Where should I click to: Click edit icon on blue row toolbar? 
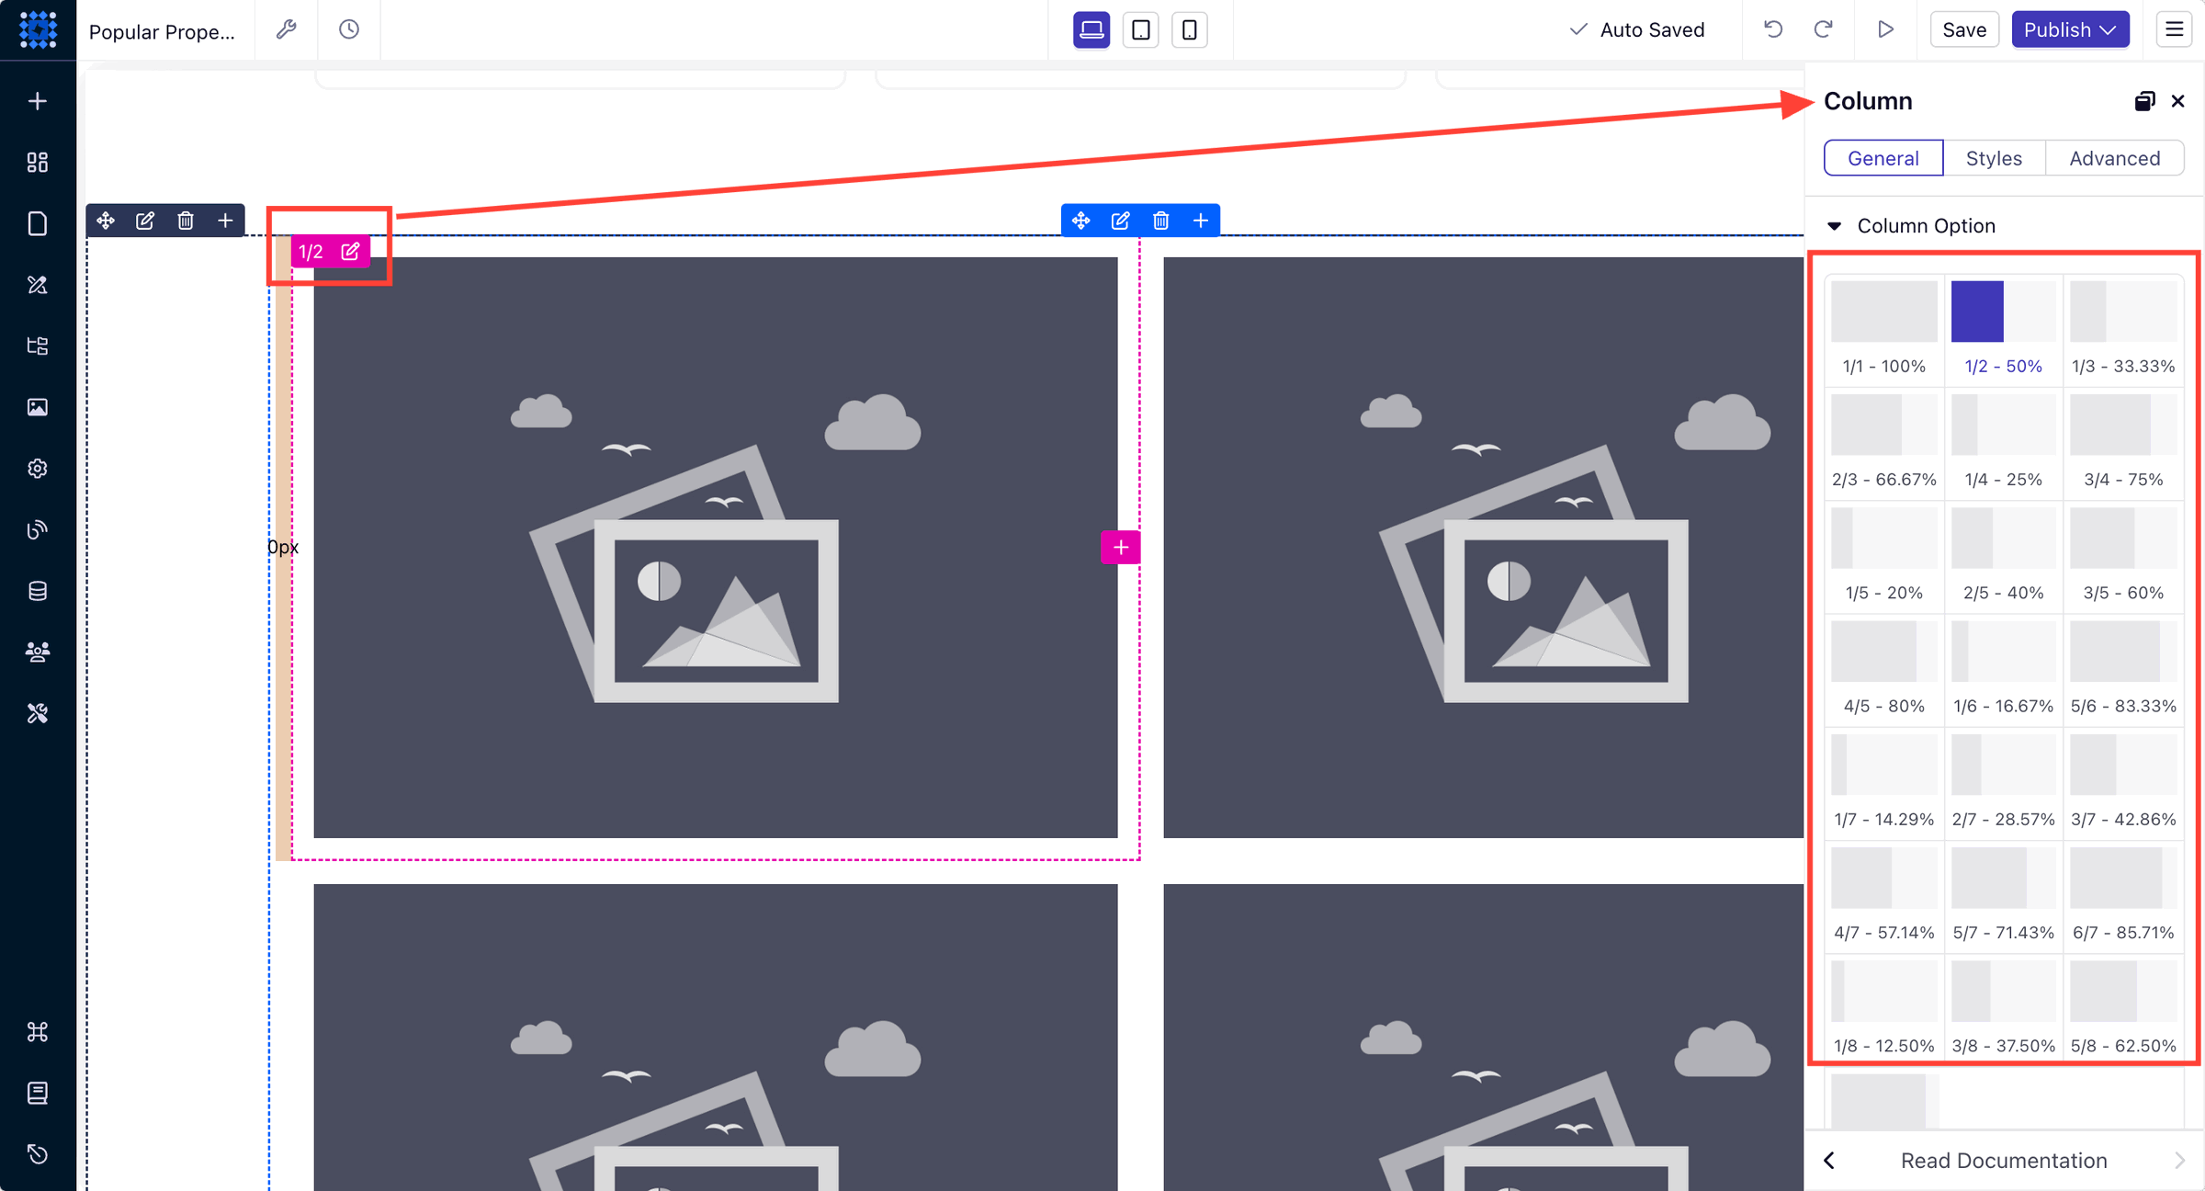[1121, 221]
